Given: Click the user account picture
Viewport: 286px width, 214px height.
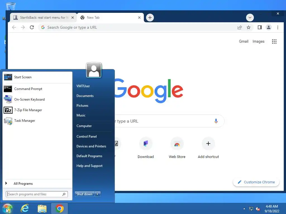Looking at the screenshot, I should coord(94,70).
